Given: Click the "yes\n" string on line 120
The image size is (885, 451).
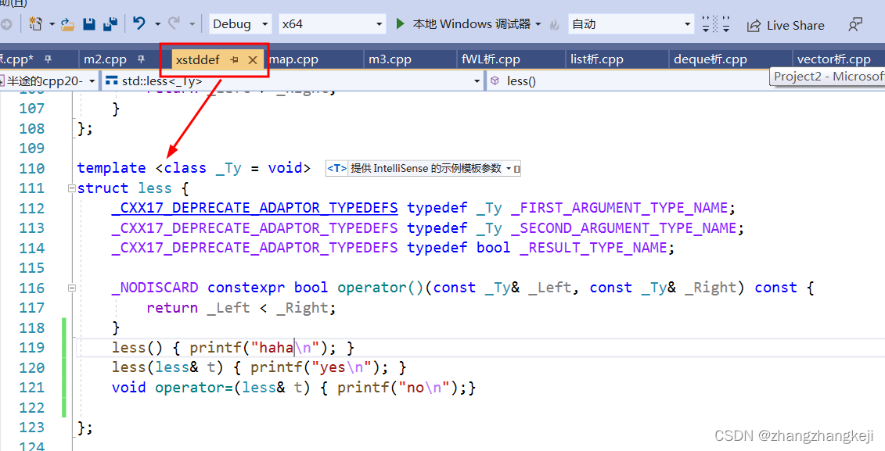Looking at the screenshot, I should [342, 367].
